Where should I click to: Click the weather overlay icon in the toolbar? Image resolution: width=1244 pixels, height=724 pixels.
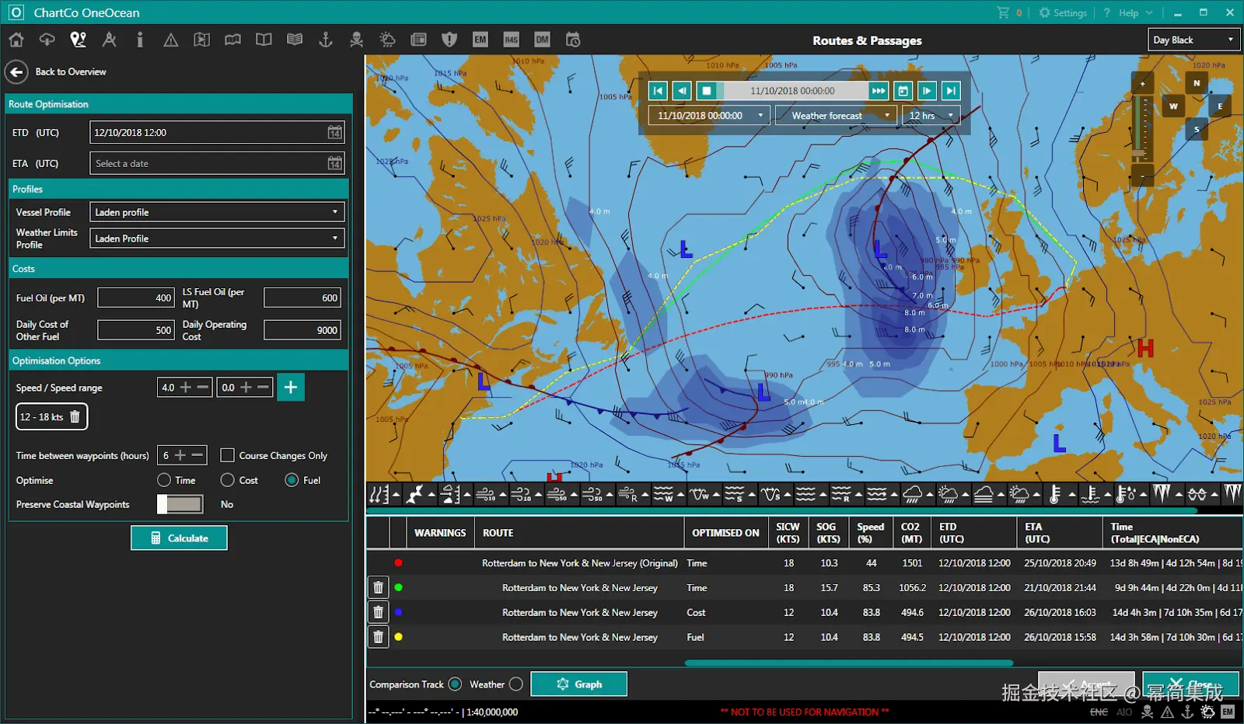click(387, 39)
